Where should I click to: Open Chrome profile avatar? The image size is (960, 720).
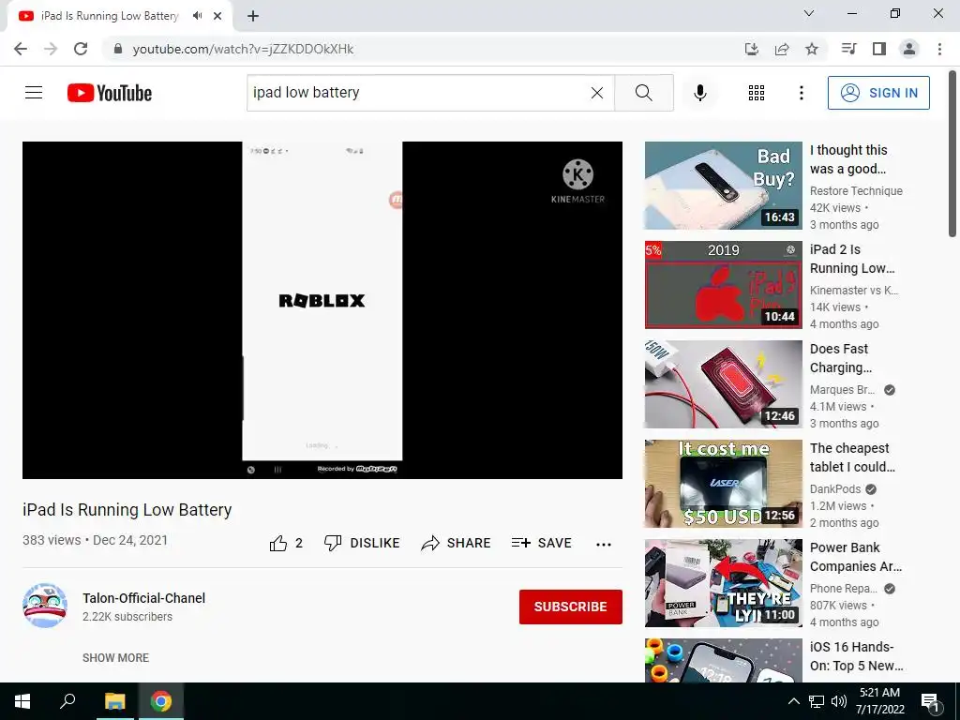[x=909, y=49]
